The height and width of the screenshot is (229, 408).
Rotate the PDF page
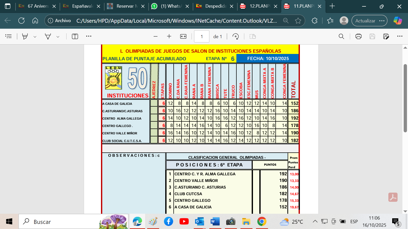coord(236,36)
